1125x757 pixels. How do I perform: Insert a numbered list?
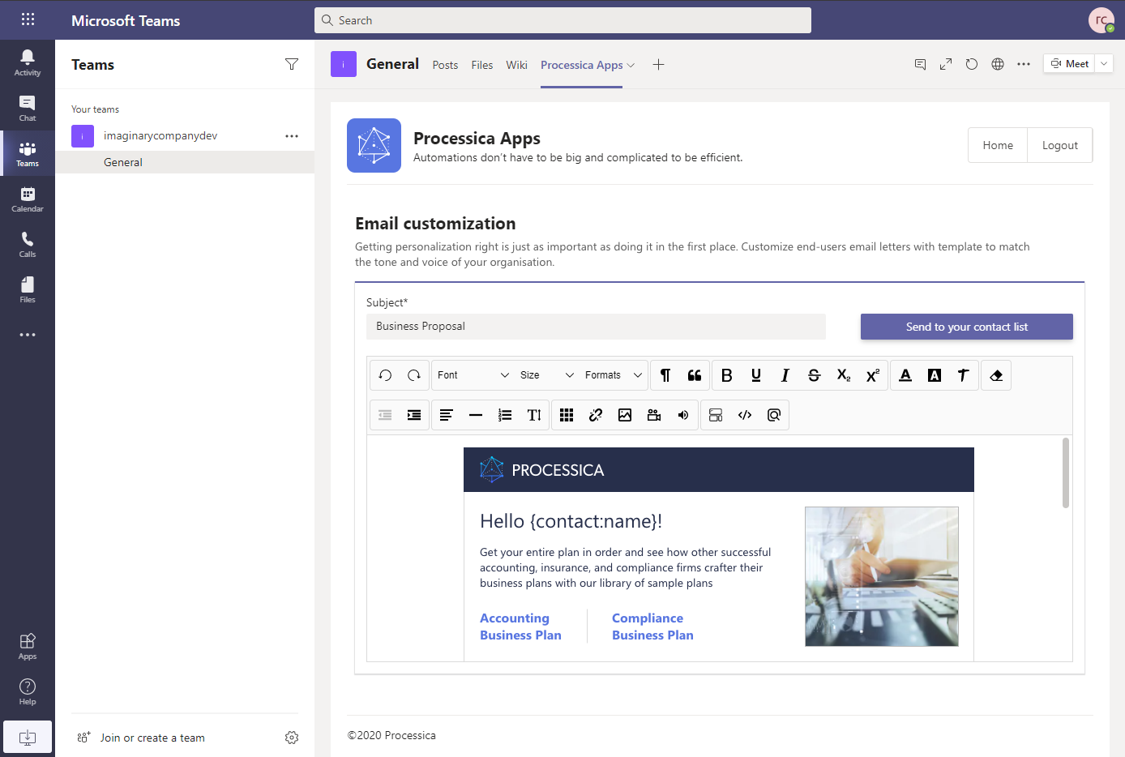[x=505, y=415]
